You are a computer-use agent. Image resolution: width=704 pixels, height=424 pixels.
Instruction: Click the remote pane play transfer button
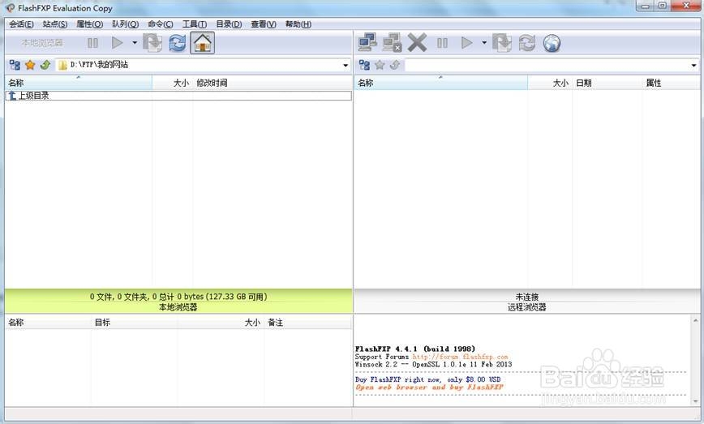[467, 43]
